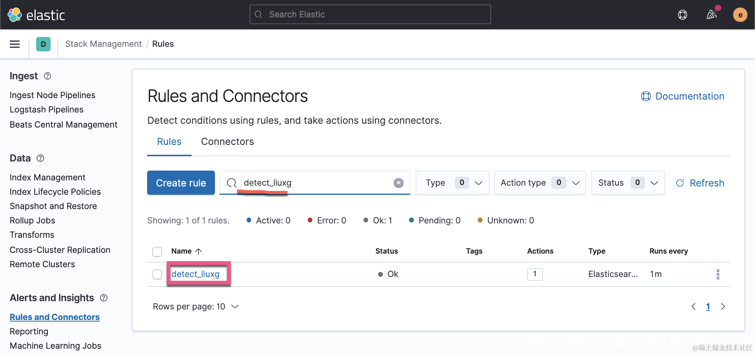Viewport: 755px width, 354px height.
Task: Click the Pending: 0 status count
Action: [x=435, y=220]
